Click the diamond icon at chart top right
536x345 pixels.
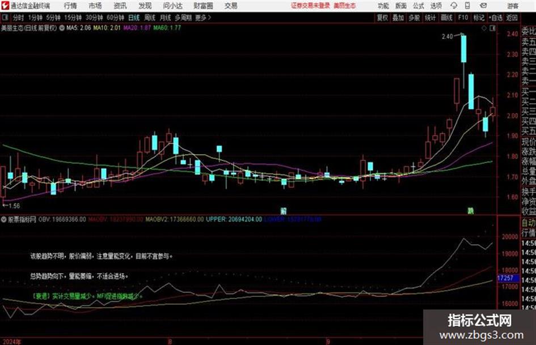click(x=484, y=28)
